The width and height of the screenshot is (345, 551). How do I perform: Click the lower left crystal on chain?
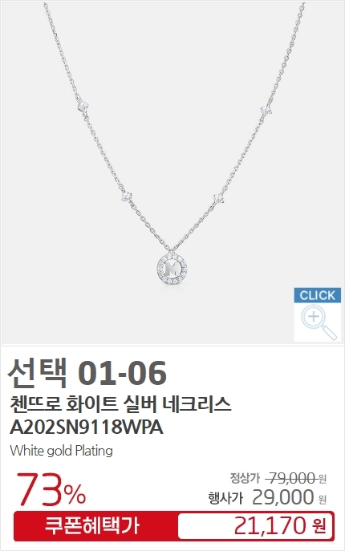[127, 196]
